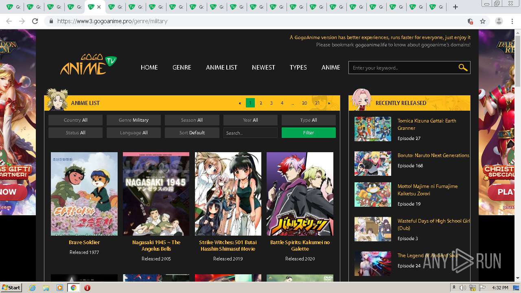Screen dimensions: 521x293
Task: Open Strike Witches: 501 Butai movie link
Action: (x=228, y=245)
